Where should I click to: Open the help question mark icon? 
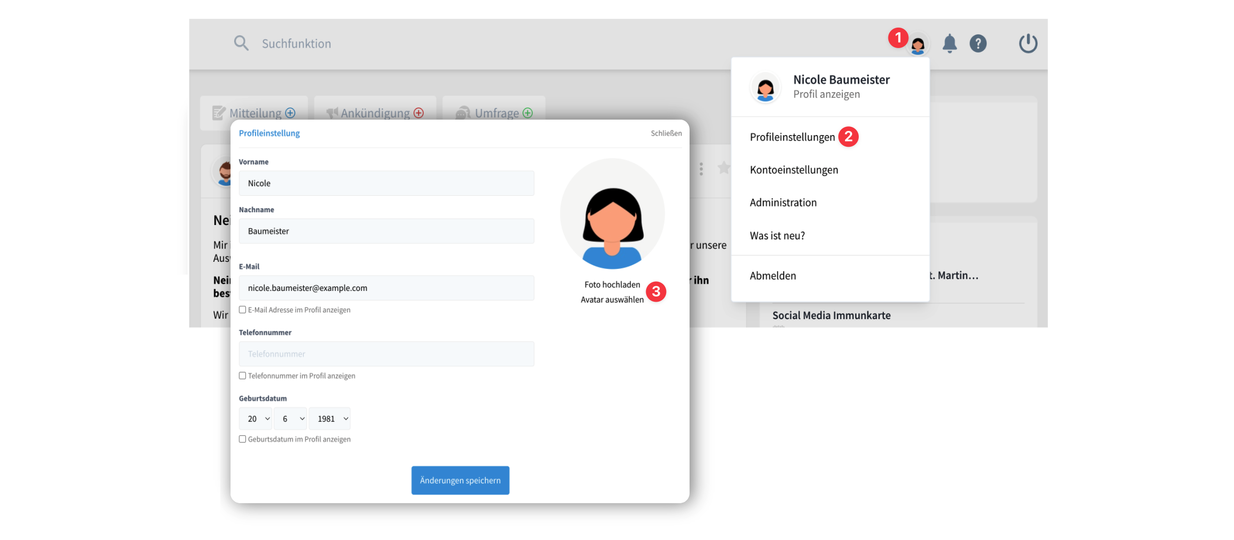click(978, 43)
